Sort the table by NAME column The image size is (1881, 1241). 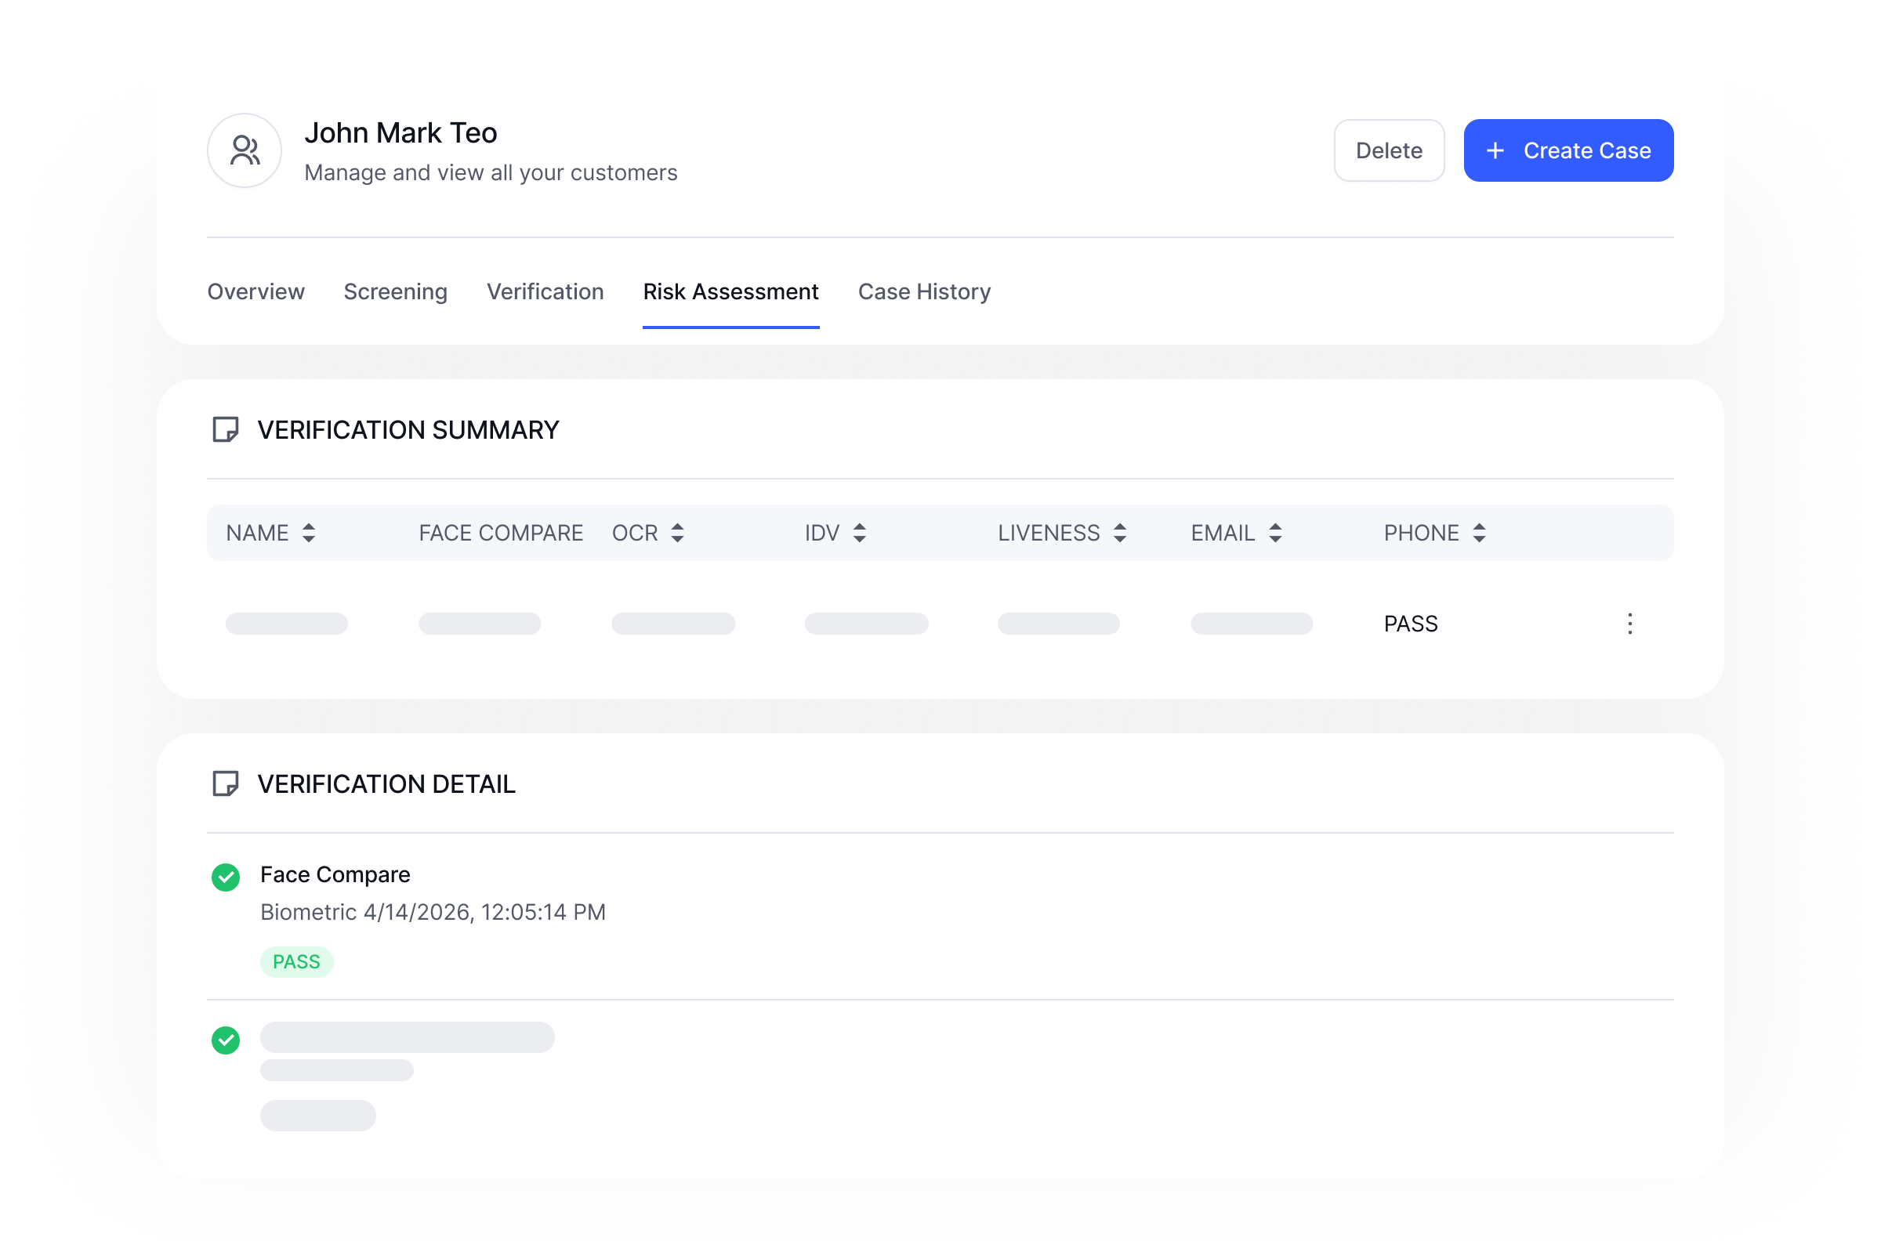tap(309, 533)
